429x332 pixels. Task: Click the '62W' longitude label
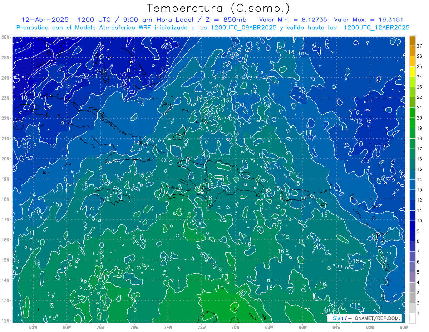coord(370,327)
